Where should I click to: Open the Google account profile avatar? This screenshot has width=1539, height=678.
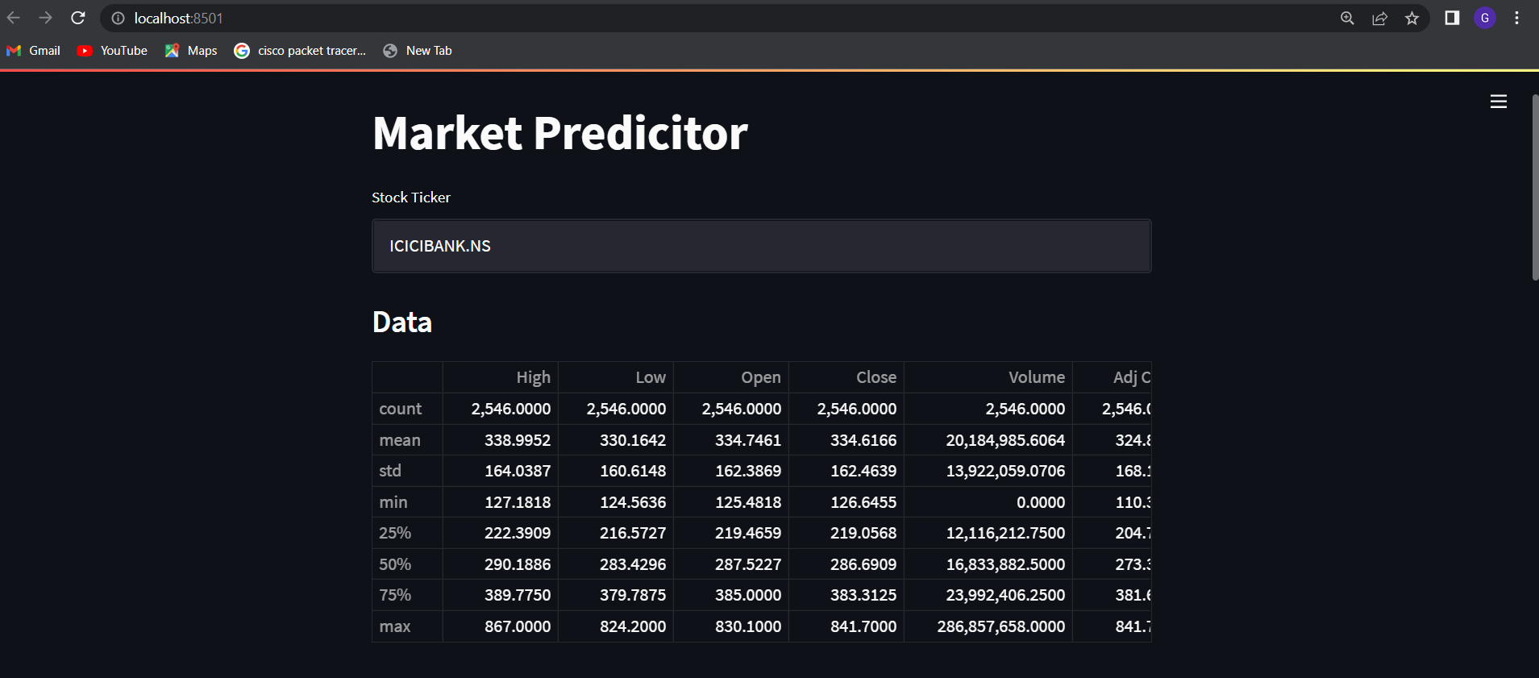[x=1484, y=18]
